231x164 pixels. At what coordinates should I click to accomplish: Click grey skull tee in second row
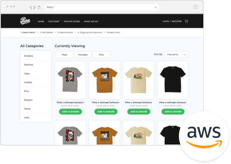click(x=70, y=133)
